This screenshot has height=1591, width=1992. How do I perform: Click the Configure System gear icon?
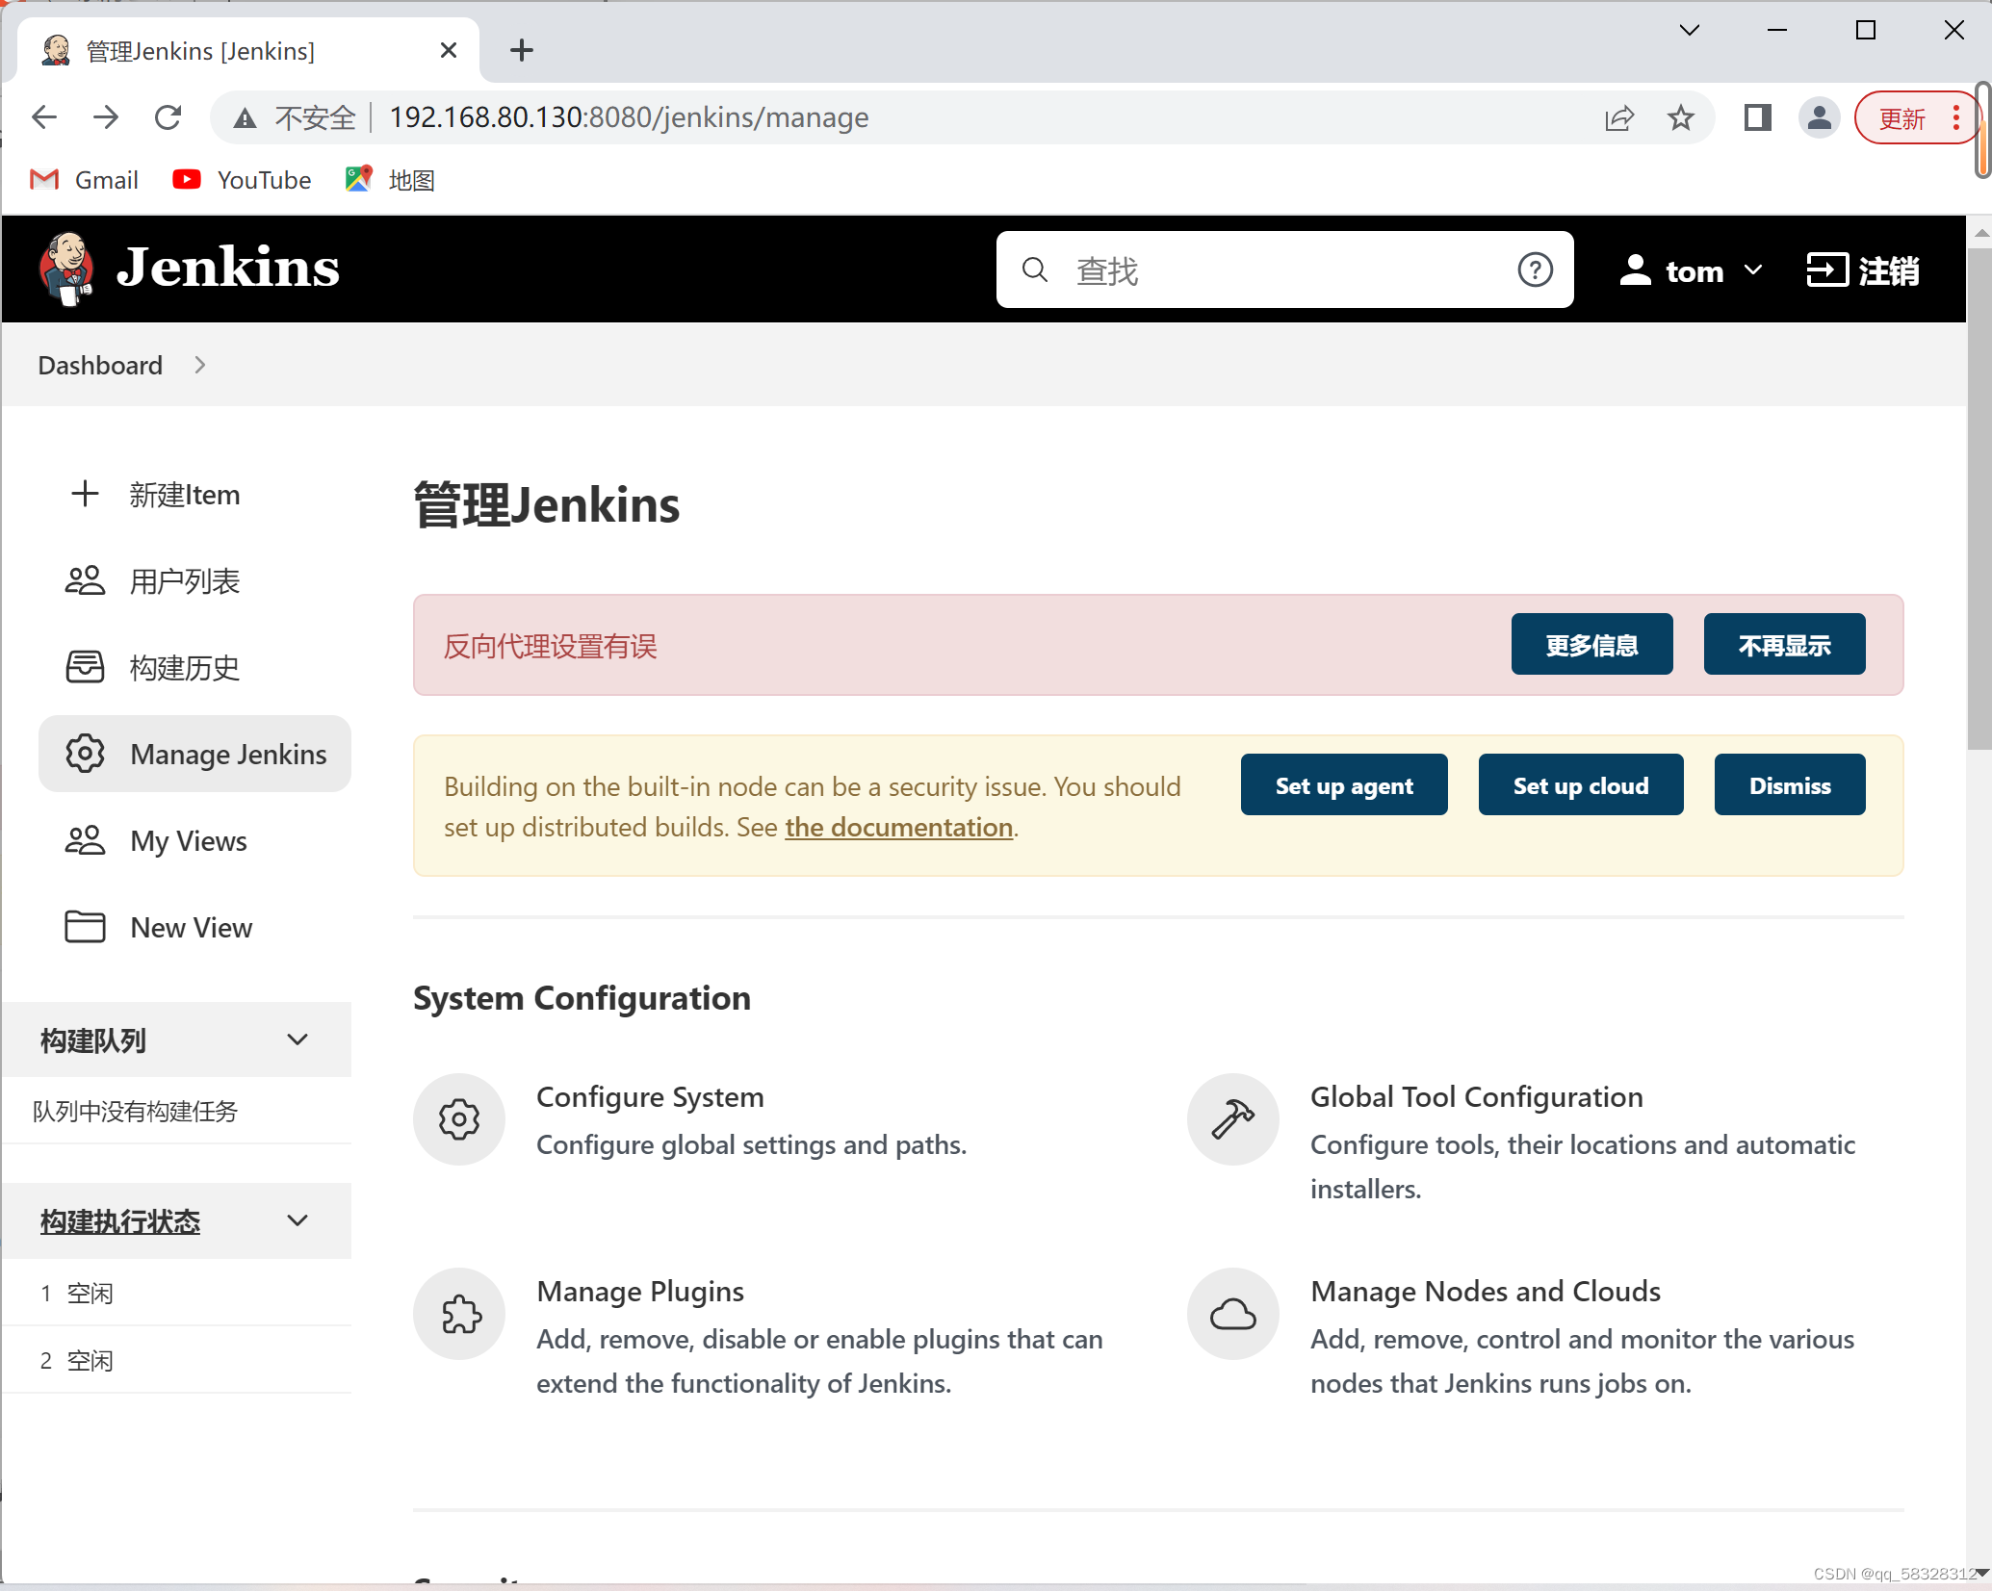pos(459,1119)
